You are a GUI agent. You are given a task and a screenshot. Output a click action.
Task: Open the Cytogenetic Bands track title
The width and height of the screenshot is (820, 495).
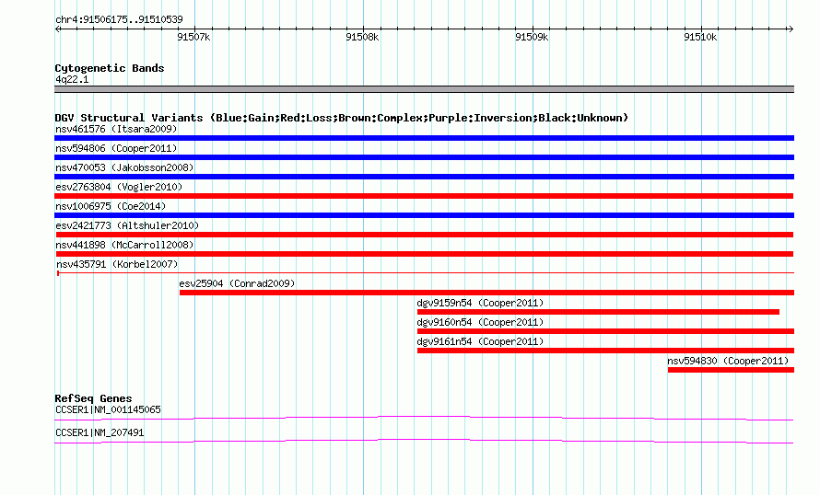click(110, 68)
